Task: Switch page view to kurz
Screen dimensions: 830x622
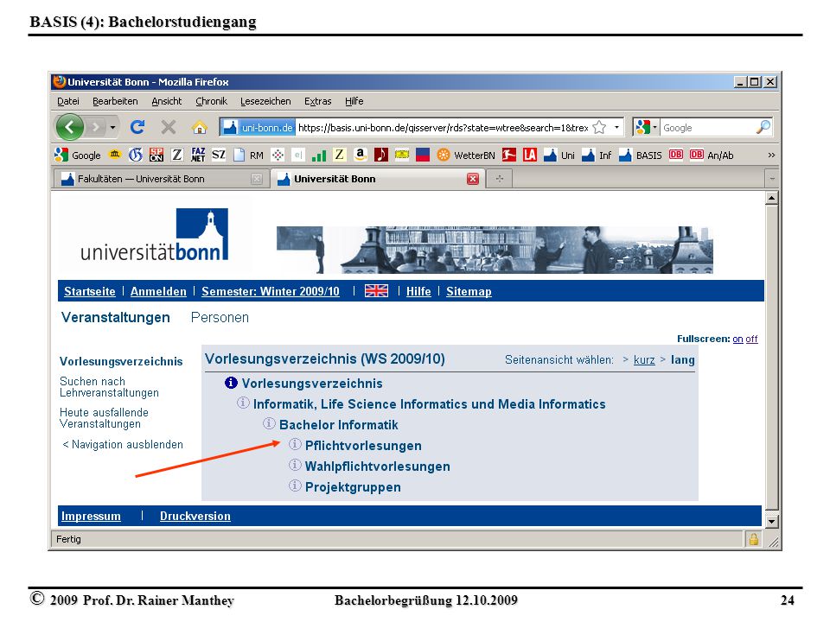Action: click(x=644, y=359)
